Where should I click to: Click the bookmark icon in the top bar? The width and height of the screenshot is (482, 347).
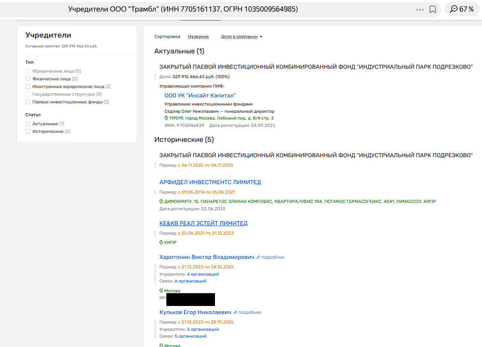[433, 9]
